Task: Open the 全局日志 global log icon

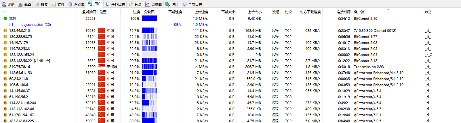Action: coord(184,4)
